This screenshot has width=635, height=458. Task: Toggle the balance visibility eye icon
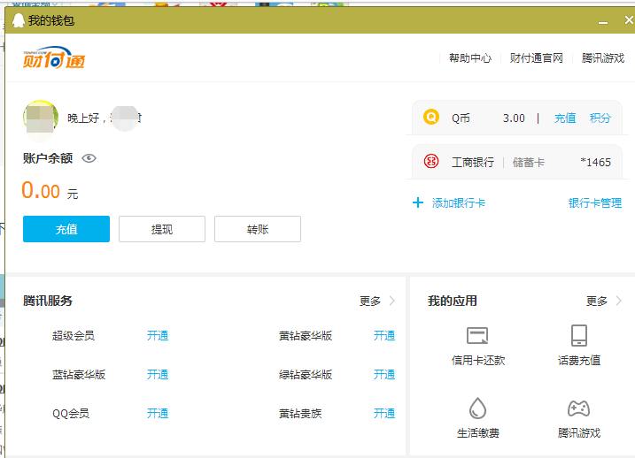[89, 158]
